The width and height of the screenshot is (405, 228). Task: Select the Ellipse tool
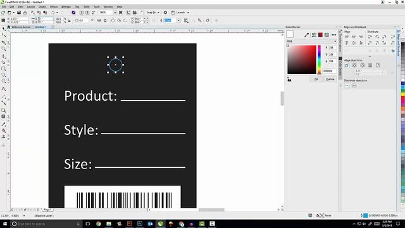3,75
